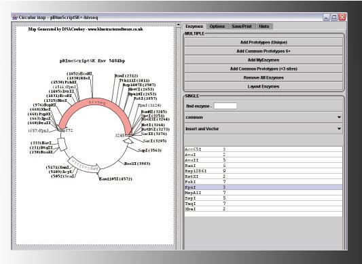Screen dimensions: 362x264
Task: Select AvaII in the enzyme list
Action: tap(264, 160)
